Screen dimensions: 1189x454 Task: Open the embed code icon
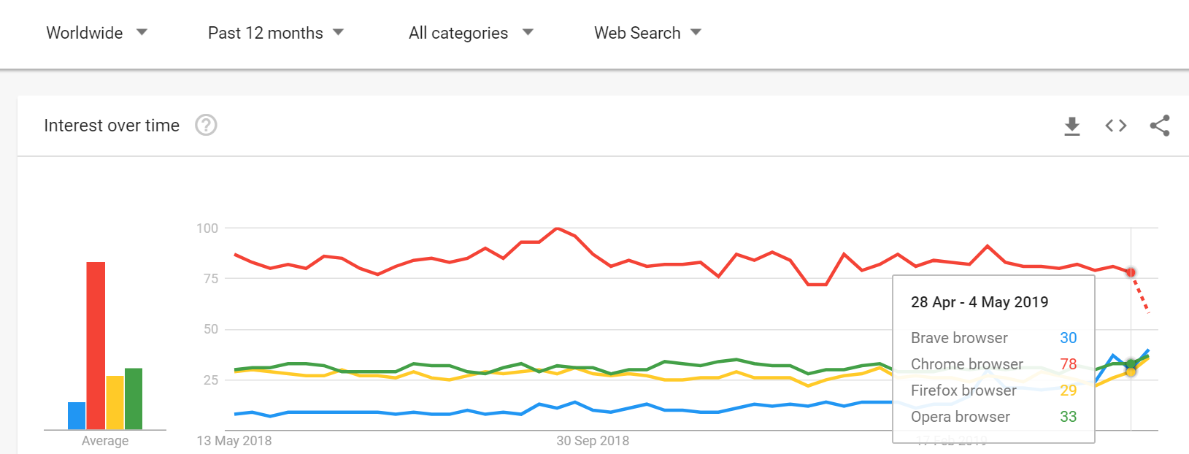[x=1115, y=126]
